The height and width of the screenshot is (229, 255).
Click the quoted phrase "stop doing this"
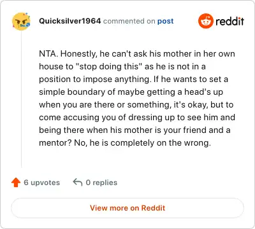(x=109, y=67)
